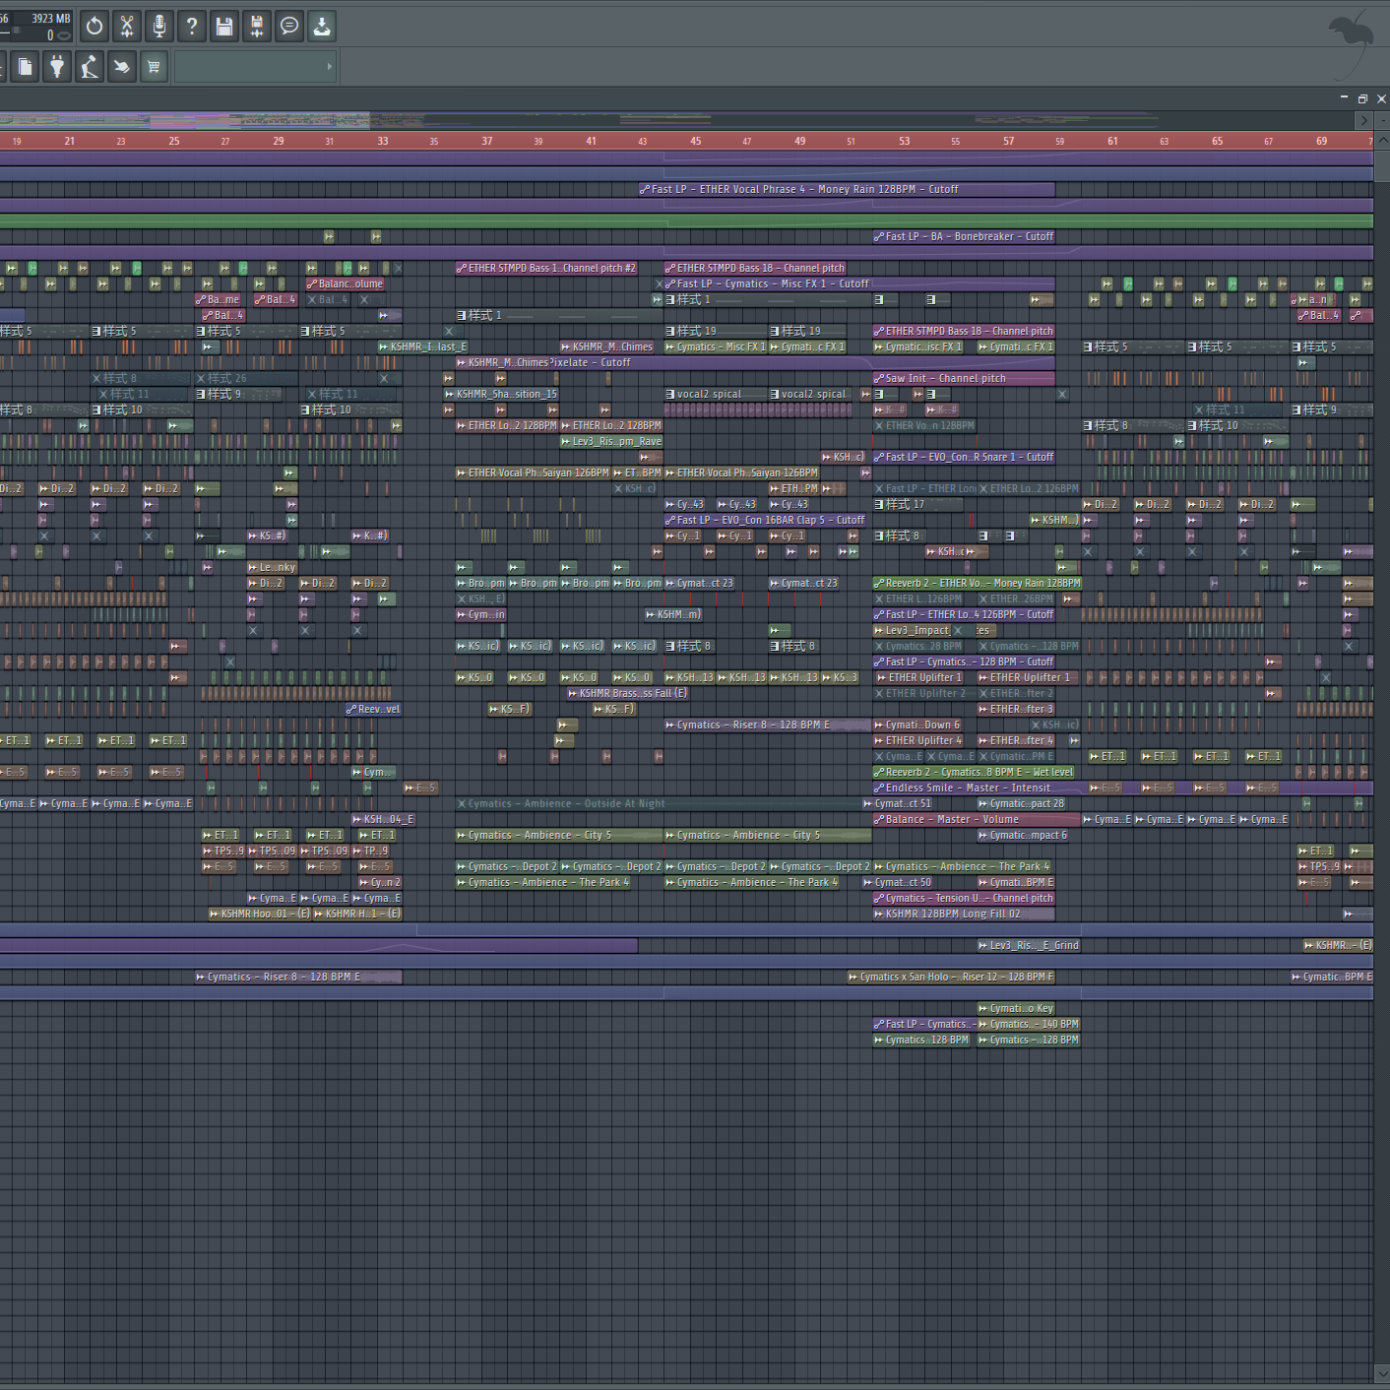Screen dimensions: 1390x1390
Task: Unmute the Cymatics – Ambience – Outside At Night clip
Action: [x=463, y=803]
